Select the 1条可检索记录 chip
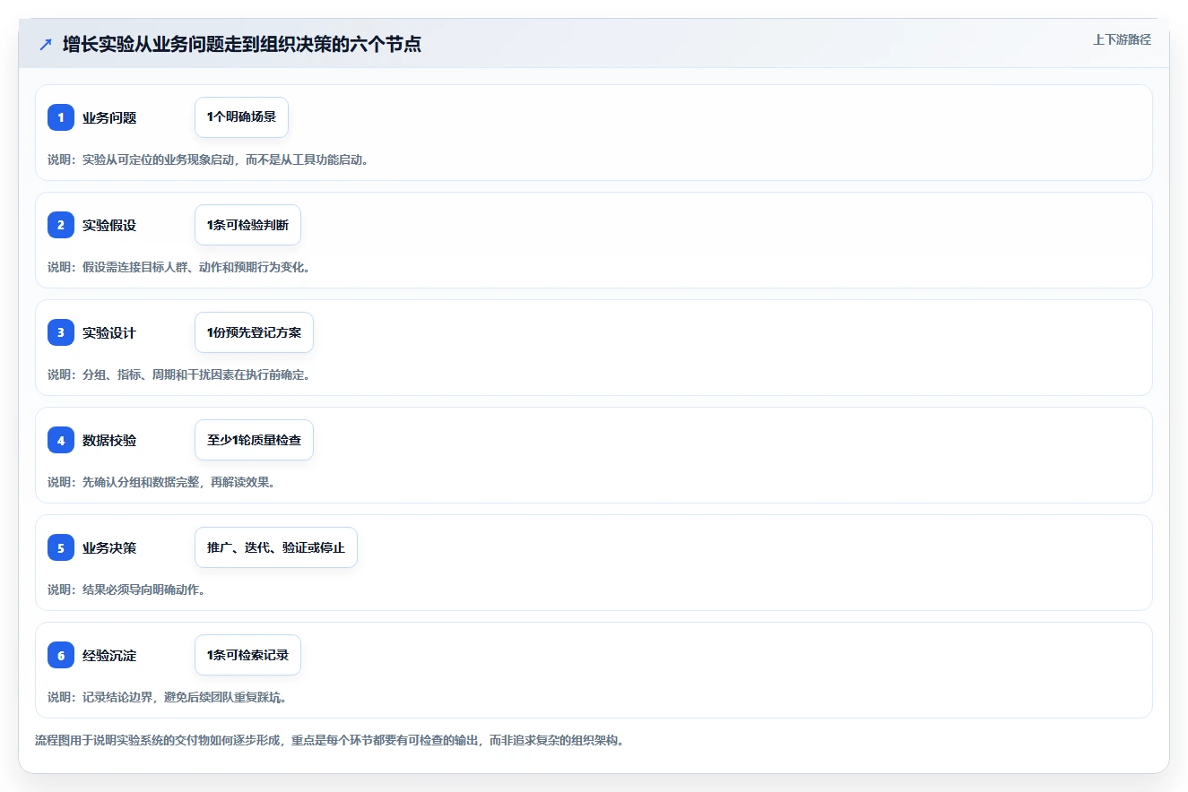The height and width of the screenshot is (792, 1188). click(x=247, y=655)
